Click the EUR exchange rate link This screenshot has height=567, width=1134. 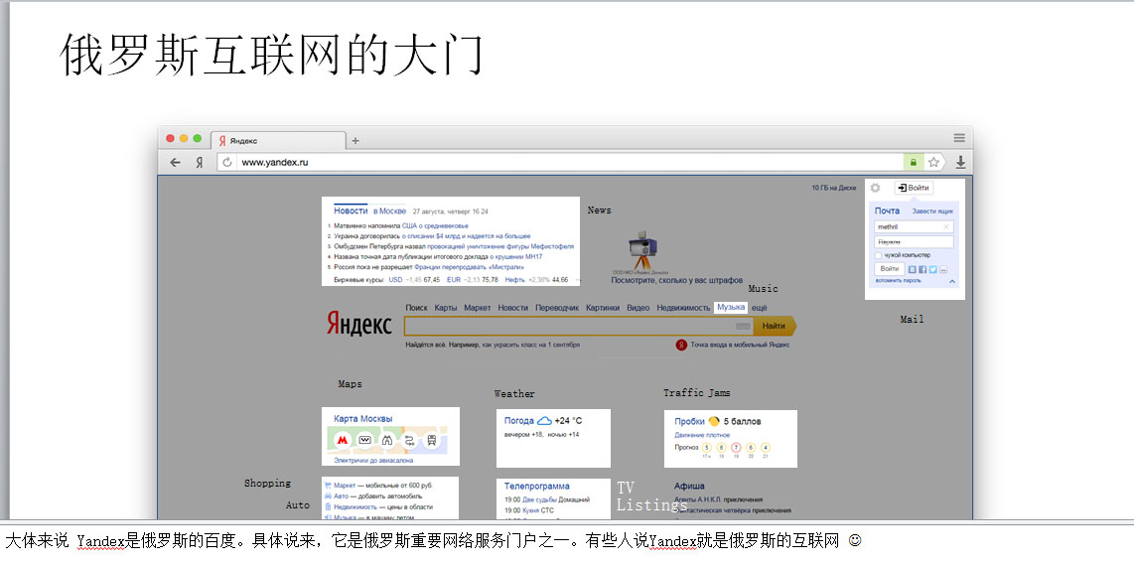click(454, 279)
